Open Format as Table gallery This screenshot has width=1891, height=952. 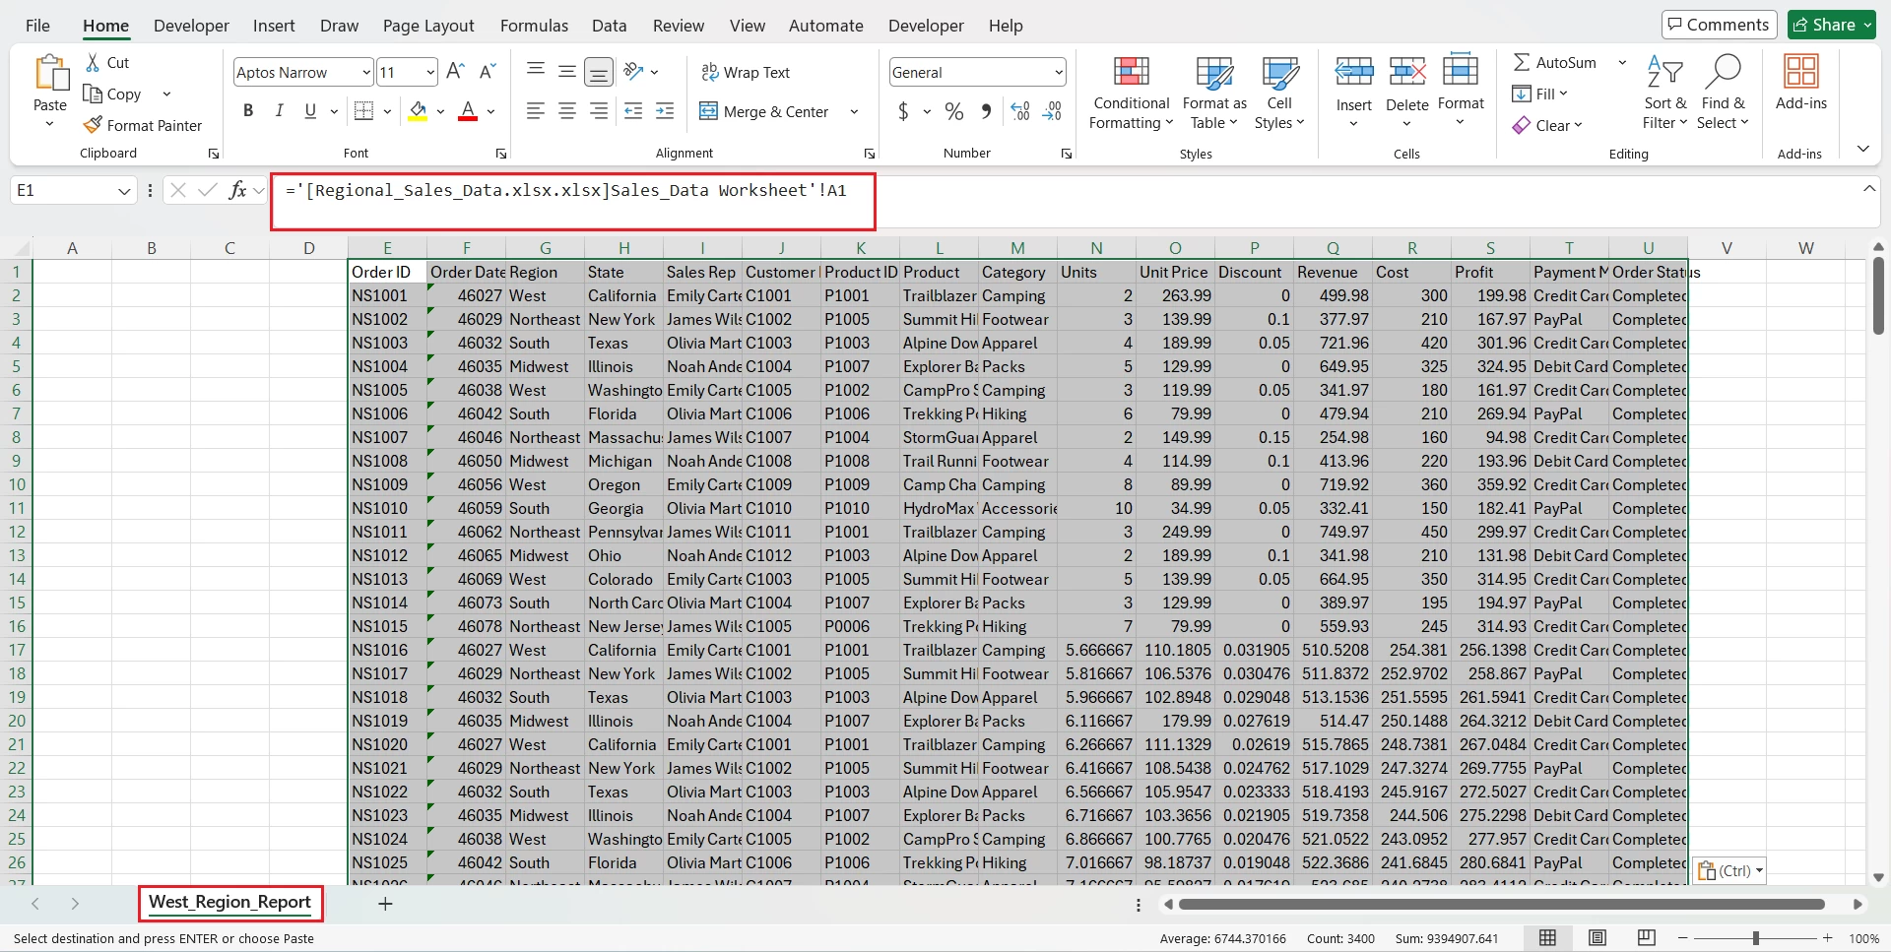(x=1214, y=94)
